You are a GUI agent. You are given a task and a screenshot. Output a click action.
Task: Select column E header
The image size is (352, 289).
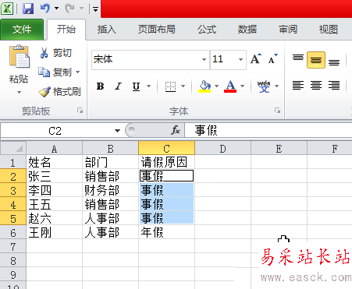(279, 149)
